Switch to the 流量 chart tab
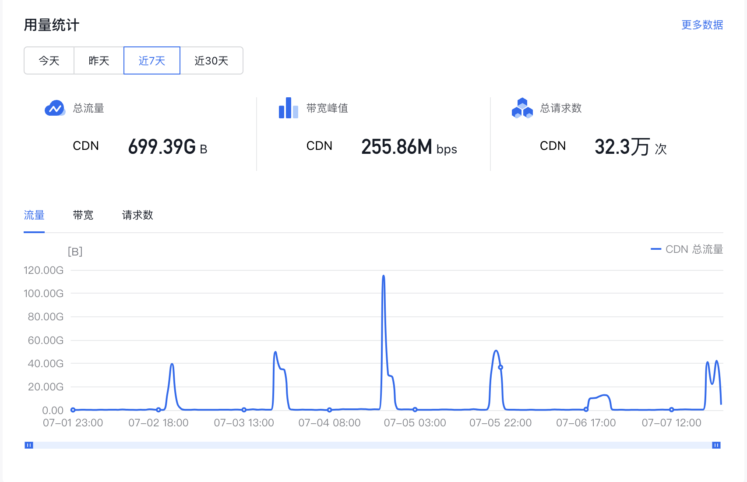 pyautogui.click(x=34, y=215)
